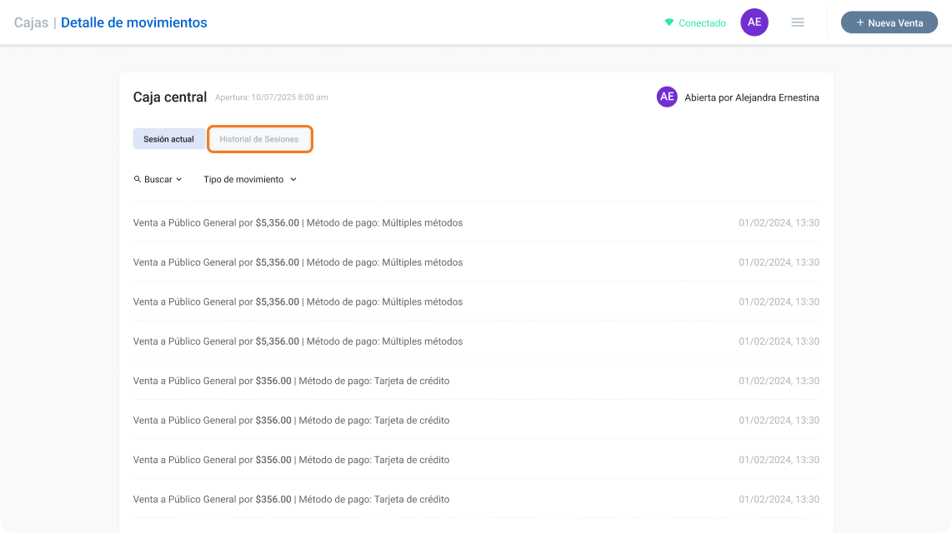
Task: Click AE avatar beside Abierta por Alejandra
Action: tap(667, 97)
